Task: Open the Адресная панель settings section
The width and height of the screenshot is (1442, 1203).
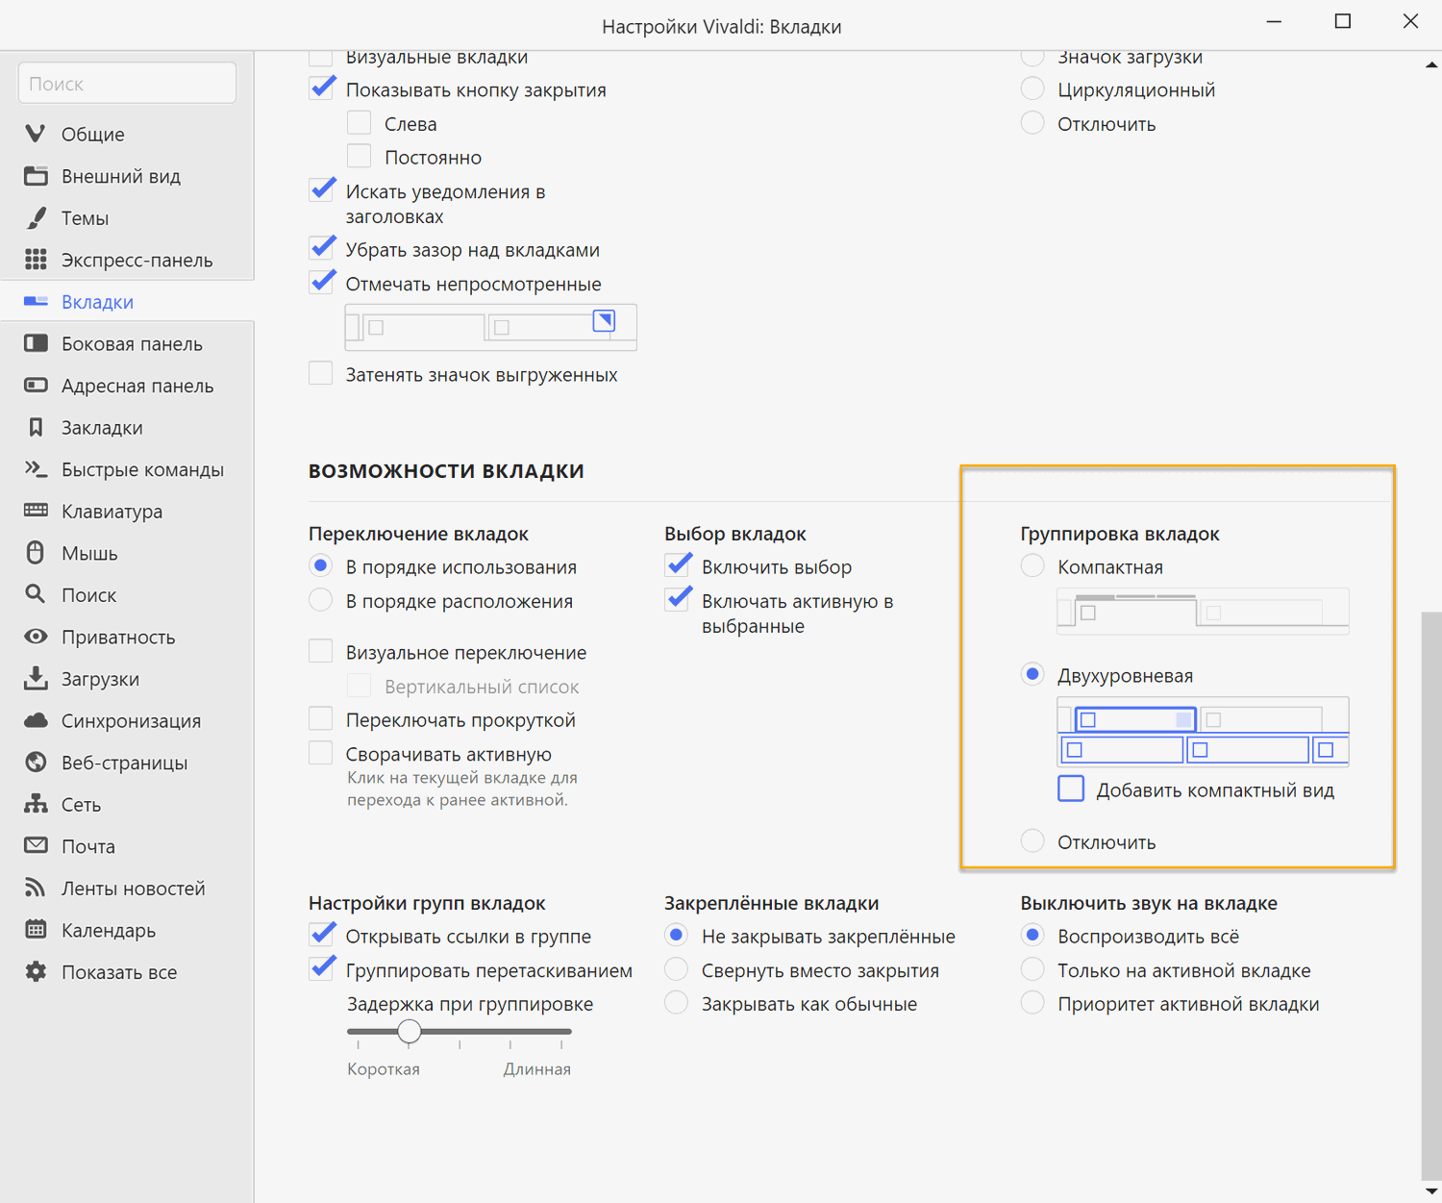Action: tap(137, 386)
